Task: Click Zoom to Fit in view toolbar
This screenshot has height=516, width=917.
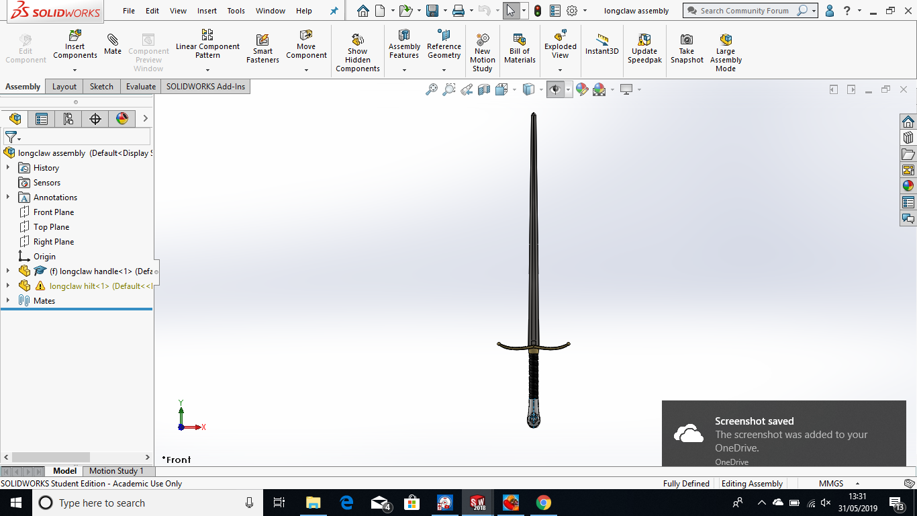Action: coord(432,89)
